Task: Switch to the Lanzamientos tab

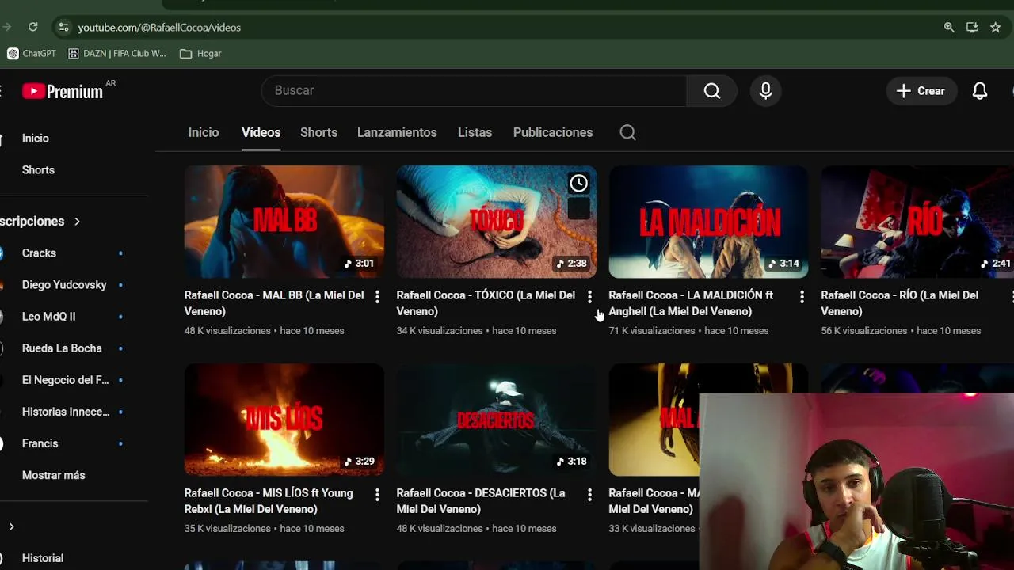Action: [x=397, y=132]
